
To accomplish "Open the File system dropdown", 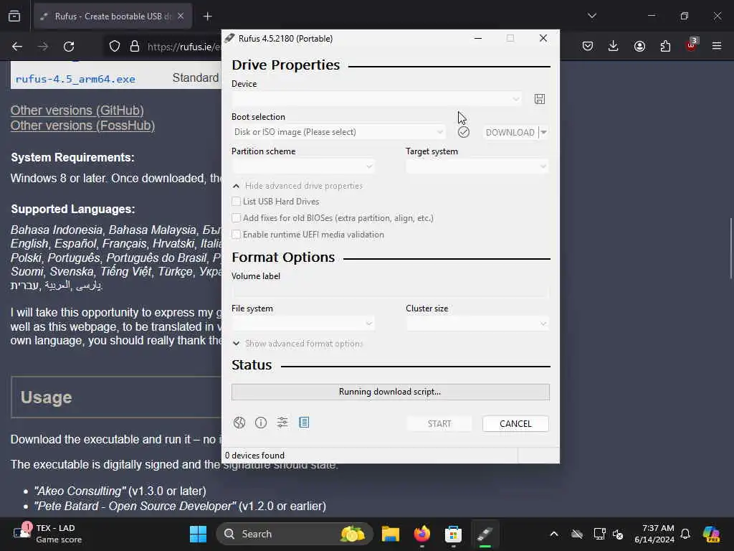I will pyautogui.click(x=303, y=324).
